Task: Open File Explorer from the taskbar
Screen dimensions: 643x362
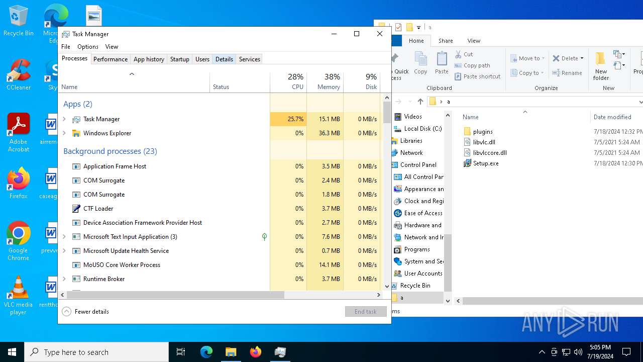Action: coord(231,352)
